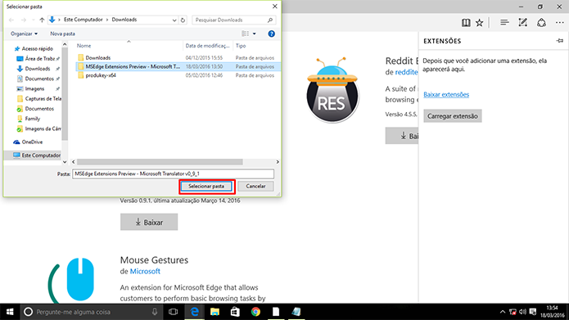Open Task View on taskbar

coord(173,312)
